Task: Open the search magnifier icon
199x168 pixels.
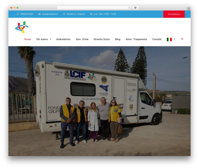Action: click(x=182, y=39)
